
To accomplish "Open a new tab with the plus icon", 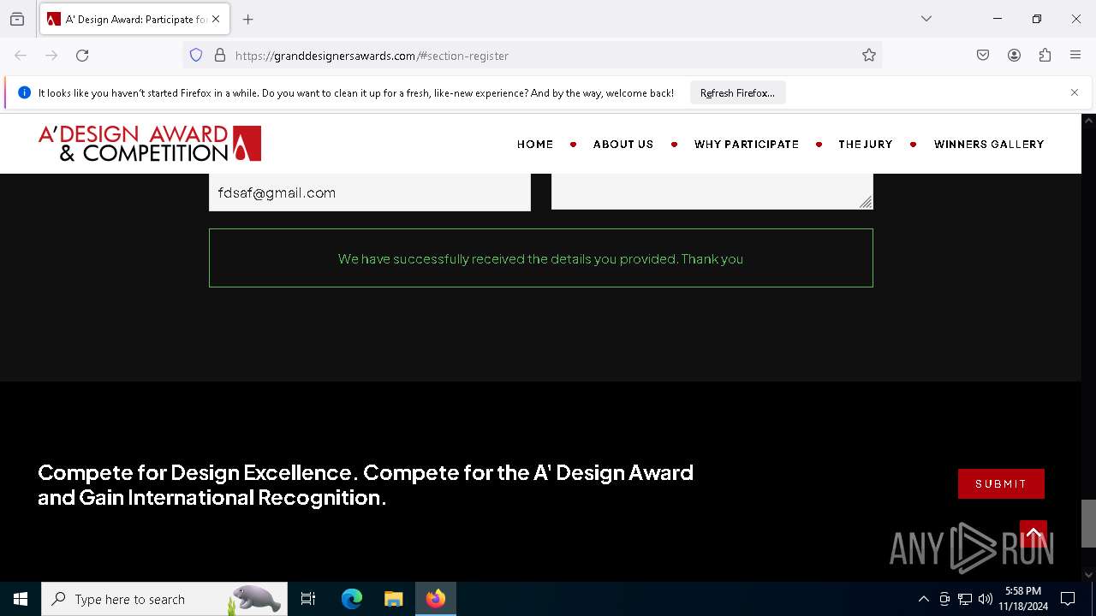I will 248,19.
